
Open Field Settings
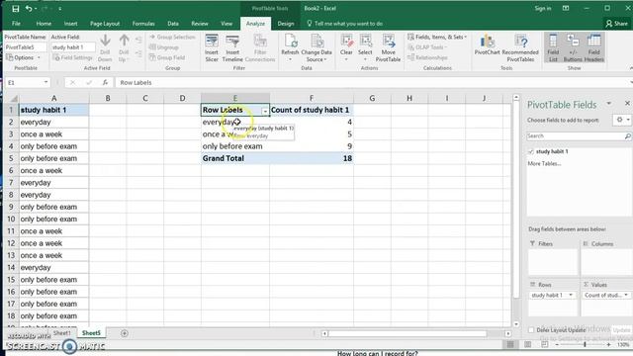[x=73, y=57]
